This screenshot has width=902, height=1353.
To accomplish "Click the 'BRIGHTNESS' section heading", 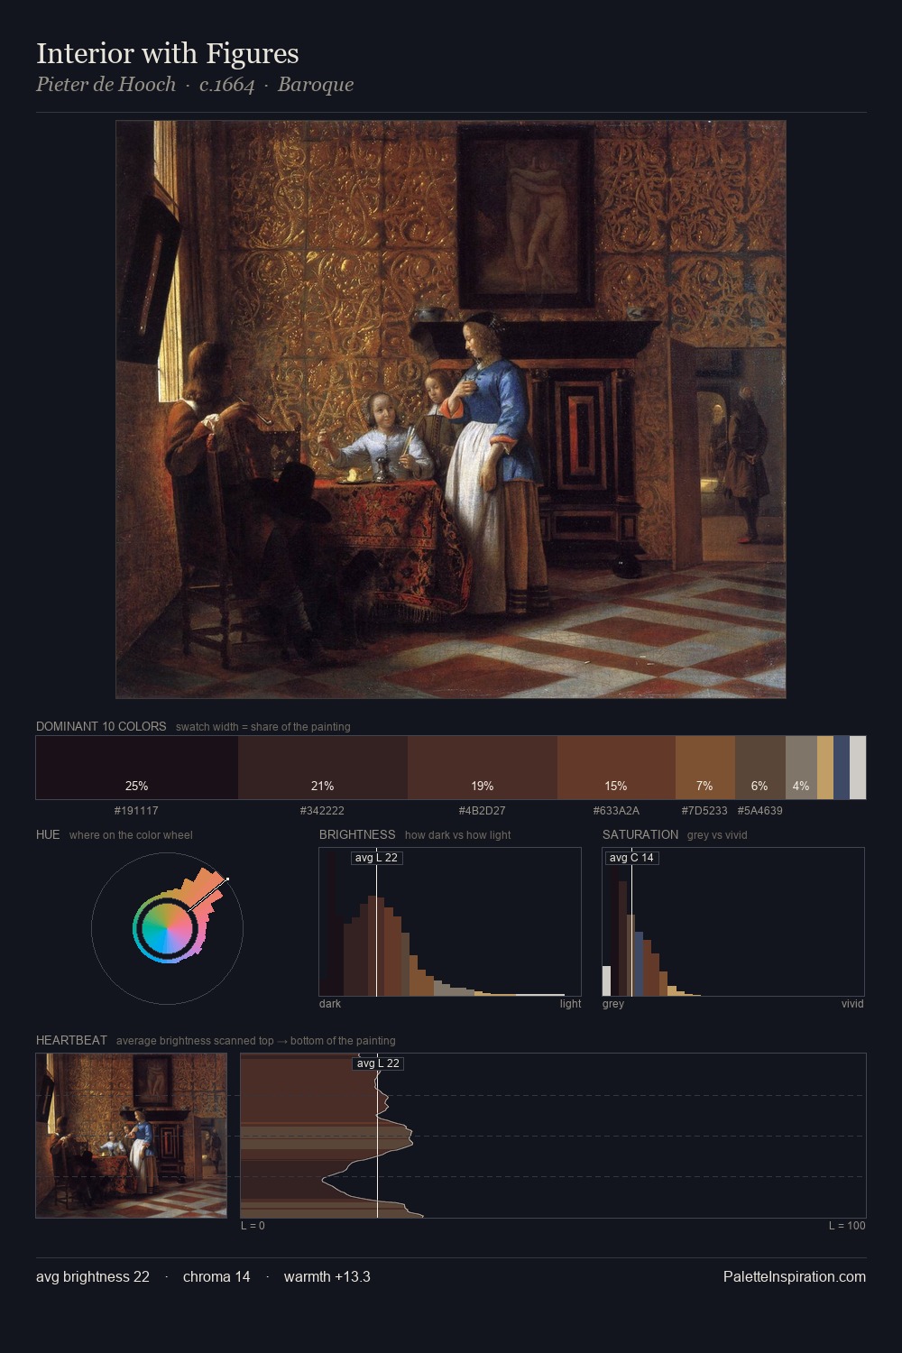I will tap(357, 834).
